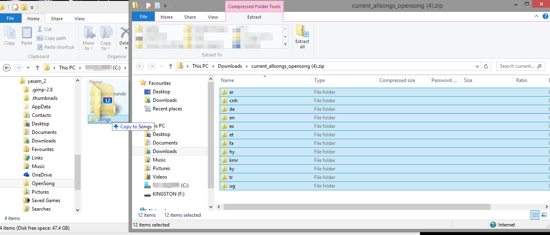Open the Move to dropdown
550x235 pixels.
point(88,39)
